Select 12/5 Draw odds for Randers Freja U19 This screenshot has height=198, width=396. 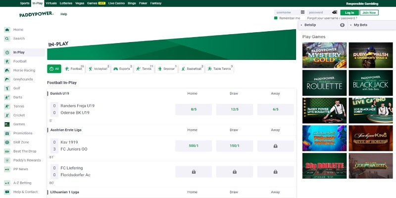click(x=235, y=109)
